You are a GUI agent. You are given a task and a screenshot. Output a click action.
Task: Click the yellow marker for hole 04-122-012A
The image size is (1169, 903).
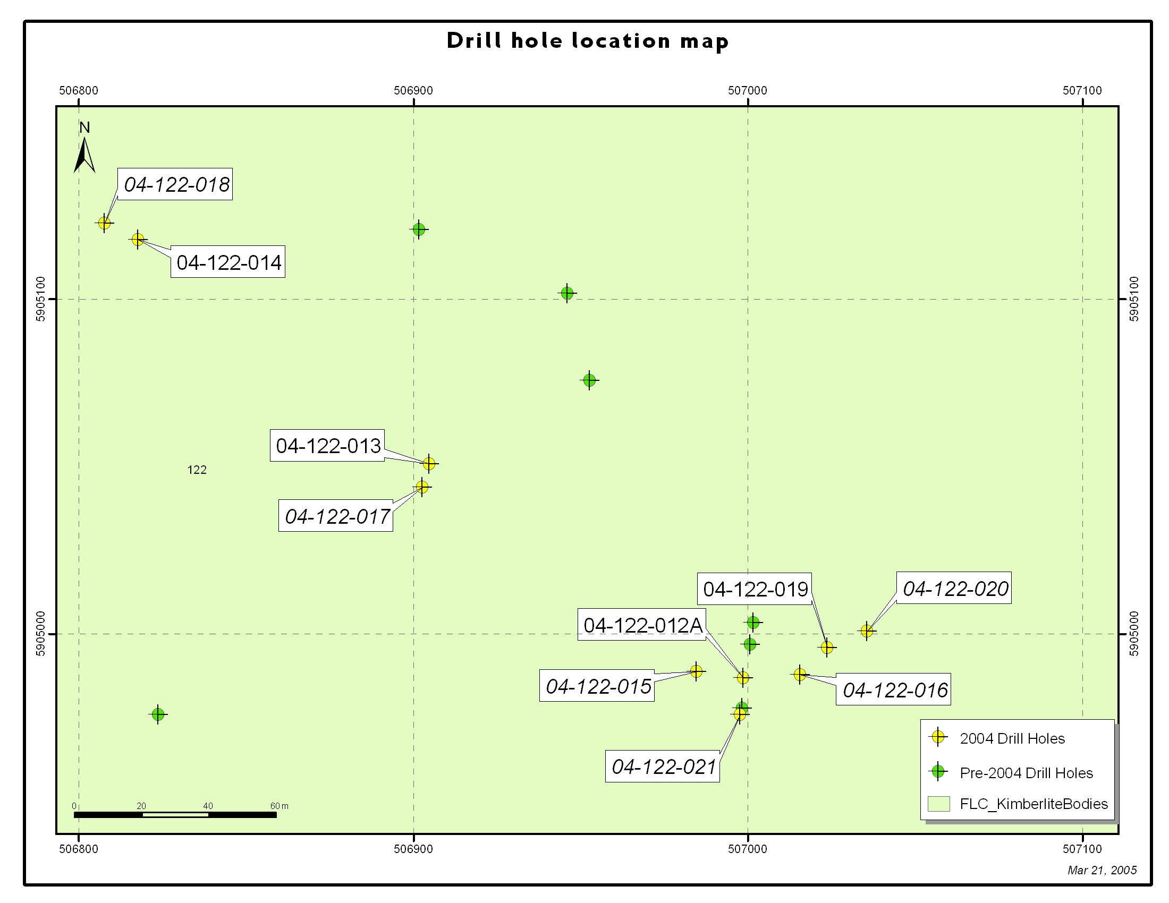743,678
